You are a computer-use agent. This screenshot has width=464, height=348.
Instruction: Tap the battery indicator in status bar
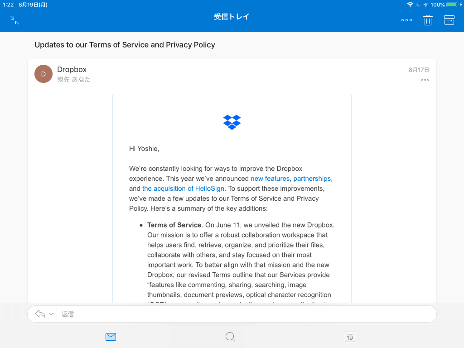point(452,5)
